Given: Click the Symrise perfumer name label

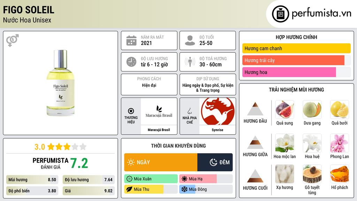Looking at the screenshot, I should coord(218,130).
